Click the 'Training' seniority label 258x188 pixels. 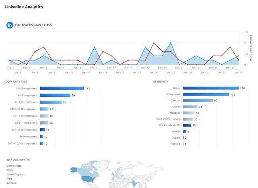point(175,144)
